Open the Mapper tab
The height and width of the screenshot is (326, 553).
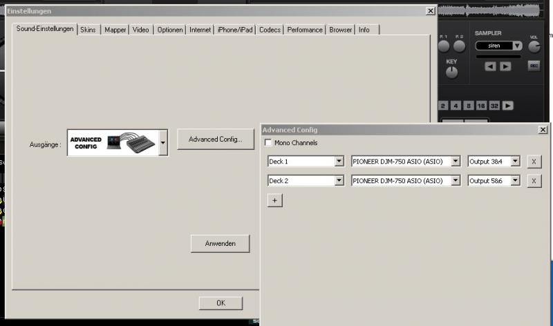pyautogui.click(x=115, y=30)
